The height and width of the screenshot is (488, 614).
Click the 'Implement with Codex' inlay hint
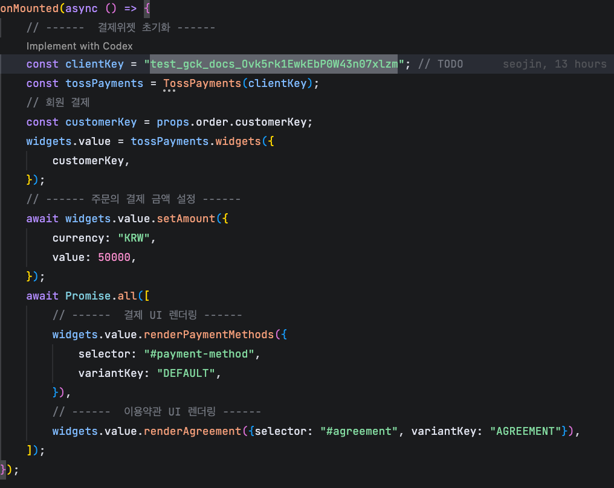pos(80,46)
